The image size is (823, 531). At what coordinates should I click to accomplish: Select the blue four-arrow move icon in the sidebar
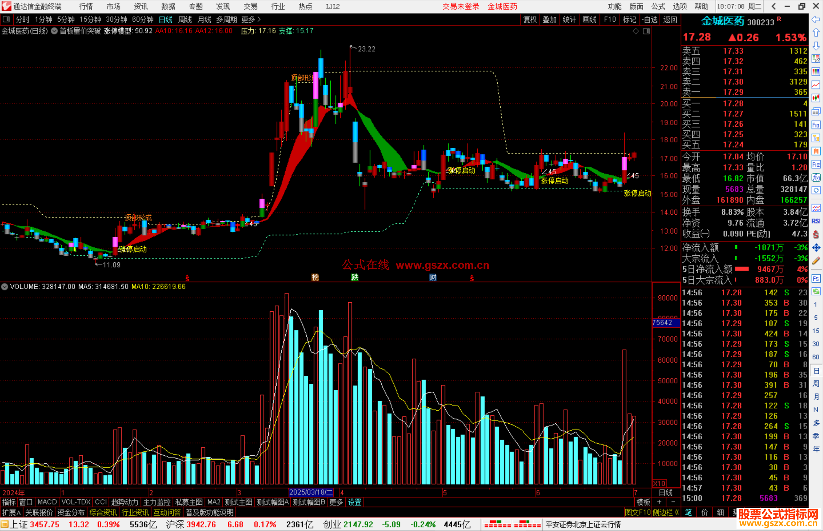(816, 248)
